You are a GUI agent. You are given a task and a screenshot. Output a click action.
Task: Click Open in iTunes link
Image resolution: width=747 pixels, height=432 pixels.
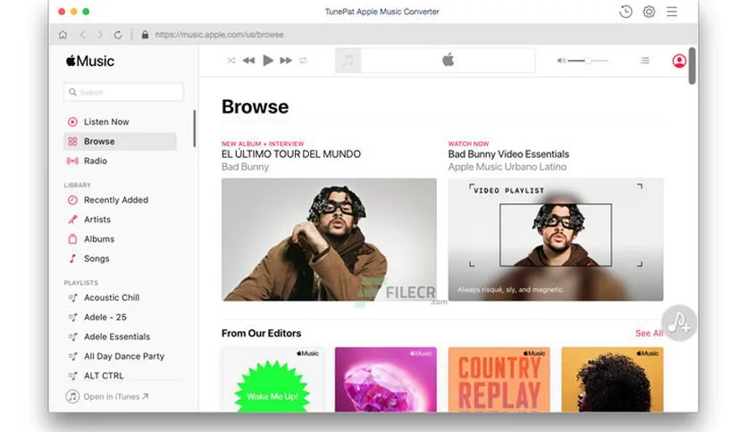tap(107, 396)
